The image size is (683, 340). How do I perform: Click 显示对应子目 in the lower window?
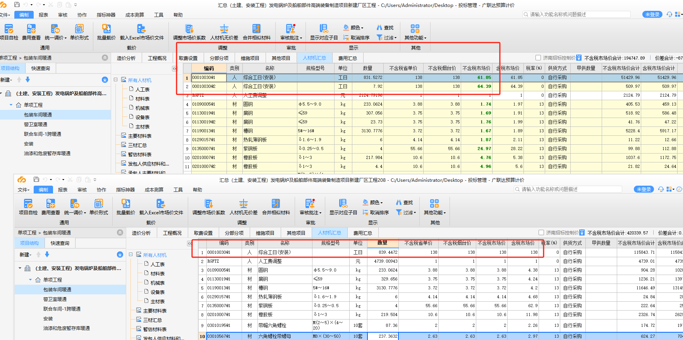coord(343,207)
